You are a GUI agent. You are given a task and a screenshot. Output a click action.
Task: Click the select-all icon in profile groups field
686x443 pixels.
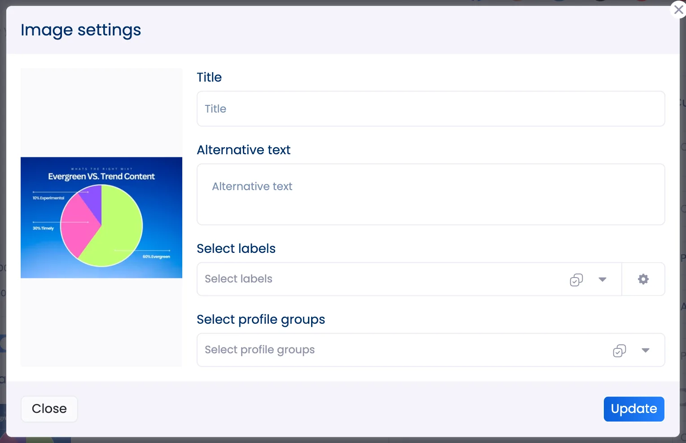tap(619, 351)
